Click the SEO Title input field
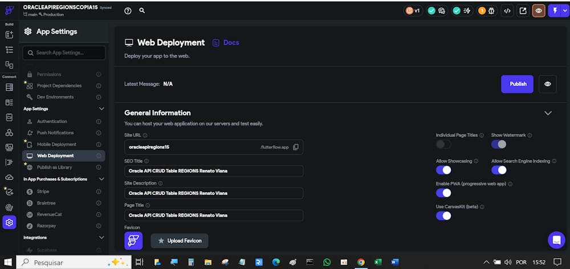Image resolution: width=570 pixels, height=269 pixels. coord(214,170)
